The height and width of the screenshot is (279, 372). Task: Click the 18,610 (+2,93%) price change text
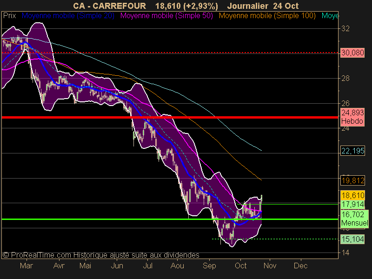point(186,6)
